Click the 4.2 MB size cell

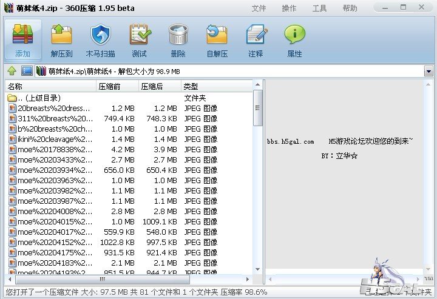click(123, 149)
